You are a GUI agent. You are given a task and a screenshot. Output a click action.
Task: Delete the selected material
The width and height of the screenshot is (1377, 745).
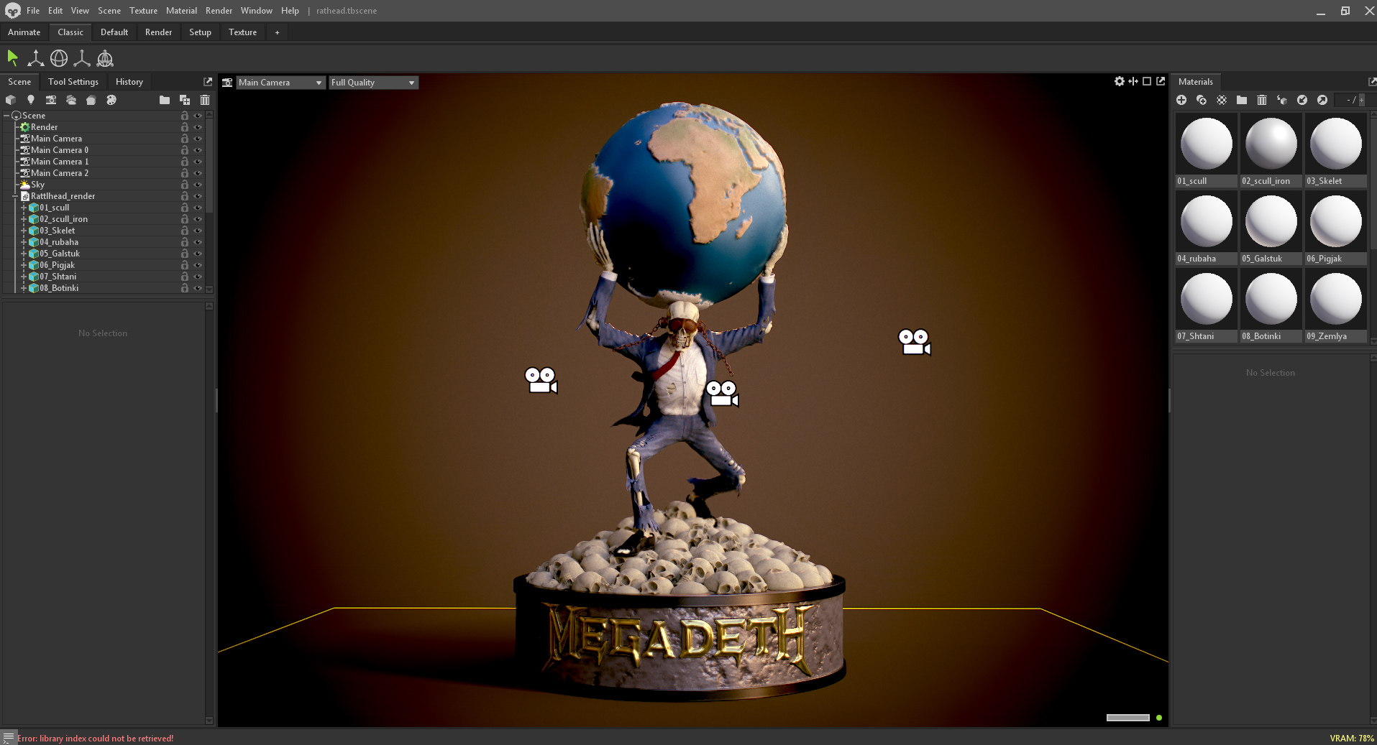[1262, 100]
